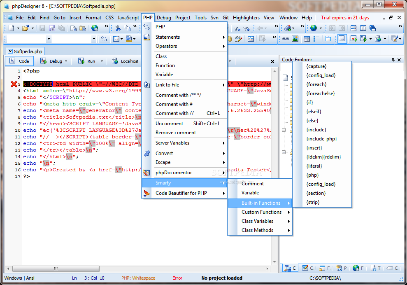The image size is (407, 285).
Task: Open the Run button dropdown arrow
Action: pos(102,61)
